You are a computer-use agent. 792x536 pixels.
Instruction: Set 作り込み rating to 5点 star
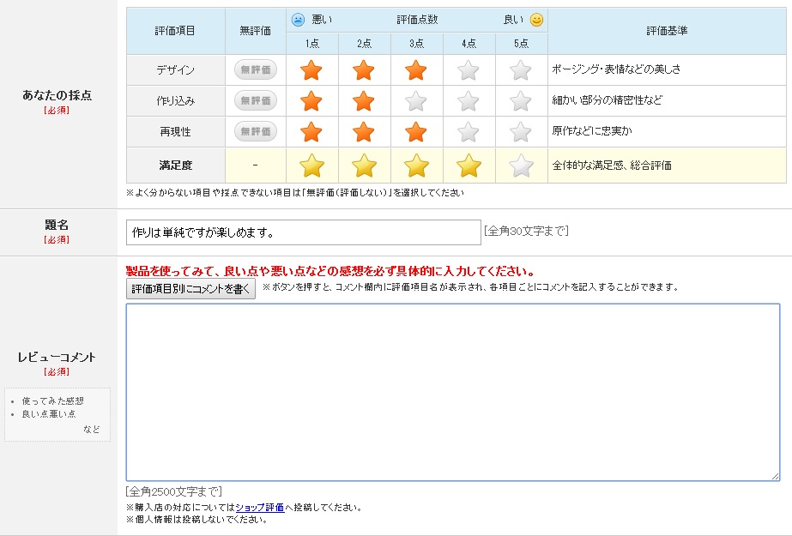[521, 101]
